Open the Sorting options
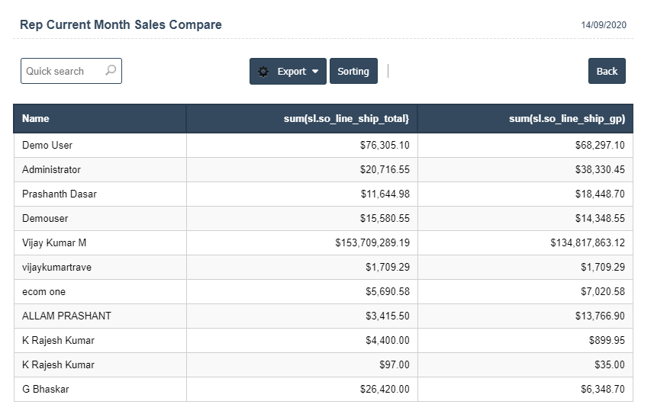Image resolution: width=654 pixels, height=414 pixels. pyautogui.click(x=353, y=72)
